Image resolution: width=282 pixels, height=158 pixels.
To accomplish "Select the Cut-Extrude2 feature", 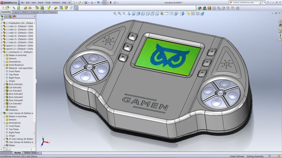I will (x=15, y=91).
